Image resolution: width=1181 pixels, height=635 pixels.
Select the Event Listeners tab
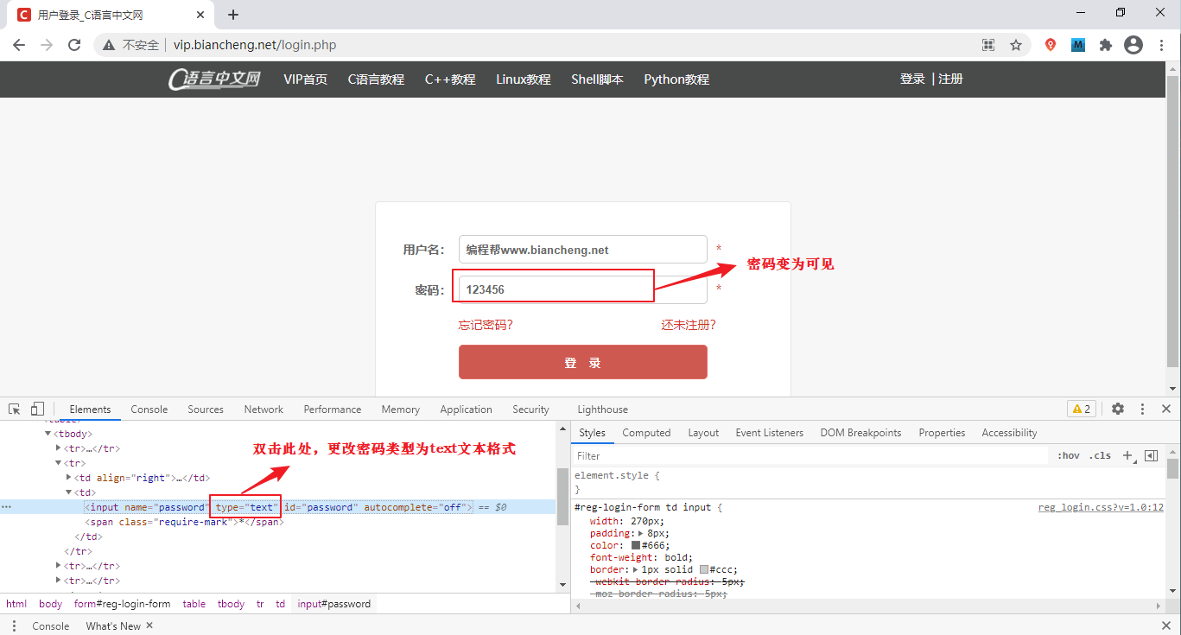click(770, 433)
